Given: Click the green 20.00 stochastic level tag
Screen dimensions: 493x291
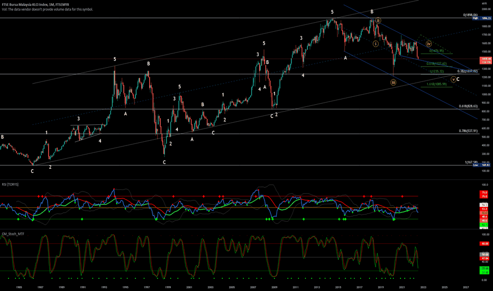Looking at the screenshot, I should 485,272.
